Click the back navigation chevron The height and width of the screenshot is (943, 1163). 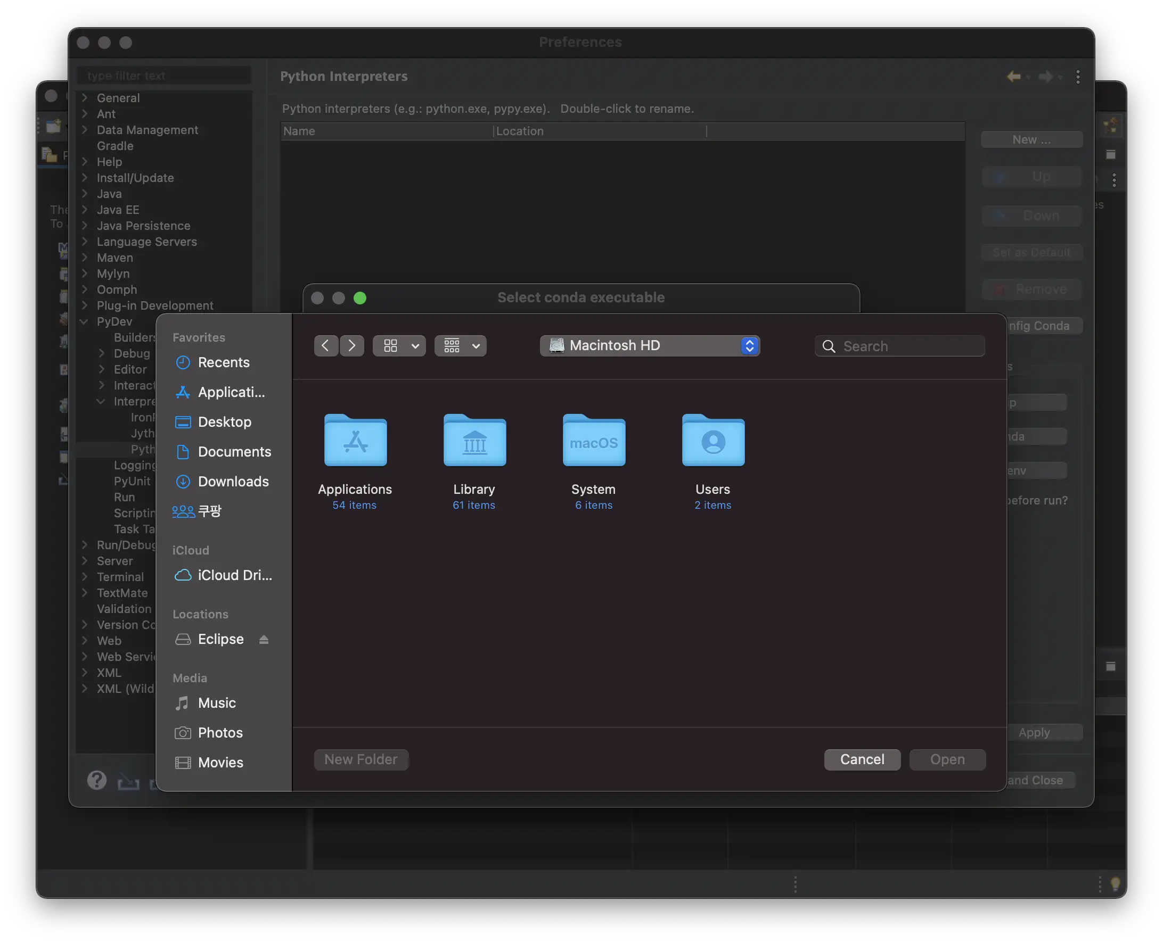point(325,346)
